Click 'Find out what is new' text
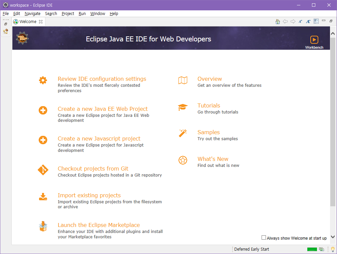This screenshot has height=254, width=337. point(218,166)
